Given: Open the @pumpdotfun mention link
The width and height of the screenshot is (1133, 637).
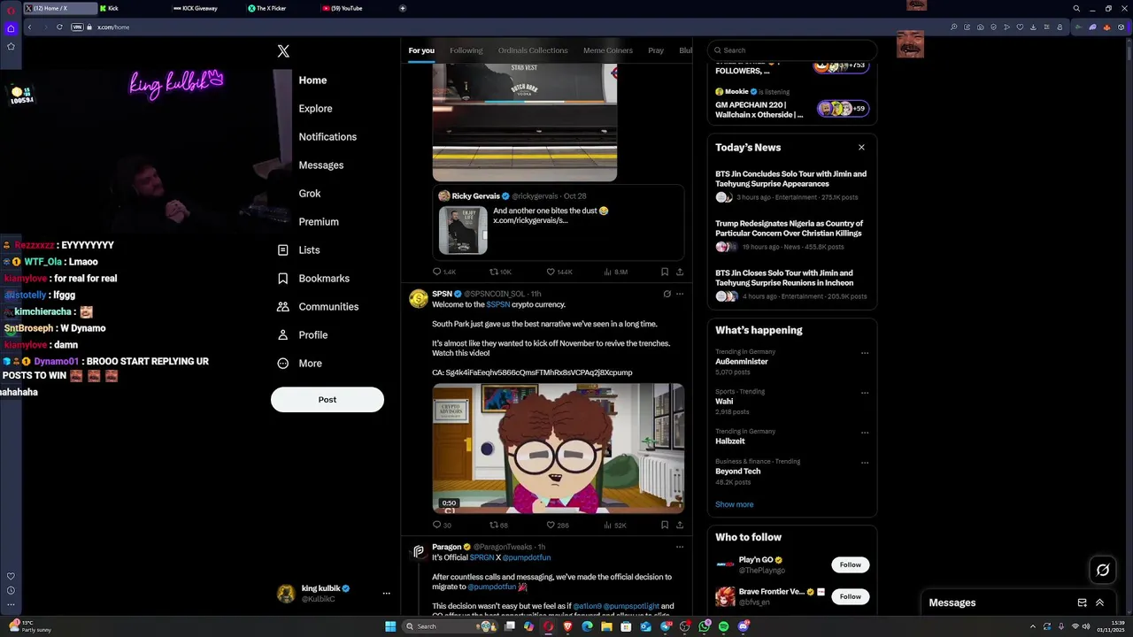Looking at the screenshot, I should pos(527,558).
